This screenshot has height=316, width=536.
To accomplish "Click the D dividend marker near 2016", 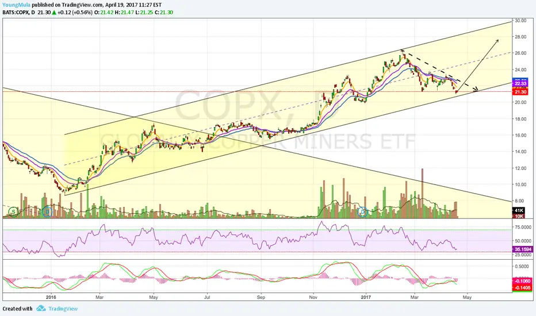I will [48, 212].
